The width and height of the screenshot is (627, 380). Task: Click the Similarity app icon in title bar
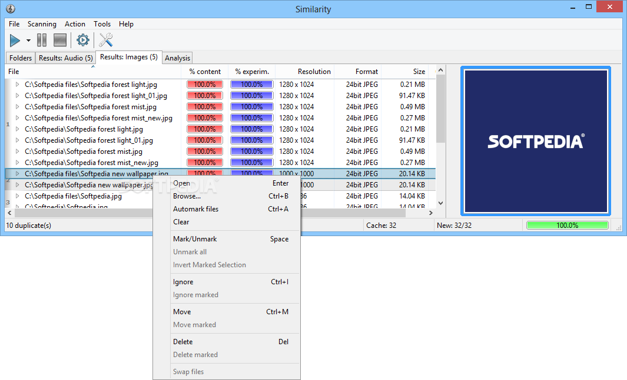11,9
